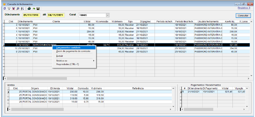Open the filter funnel tool
This screenshot has width=255, height=117.
coord(9,9)
